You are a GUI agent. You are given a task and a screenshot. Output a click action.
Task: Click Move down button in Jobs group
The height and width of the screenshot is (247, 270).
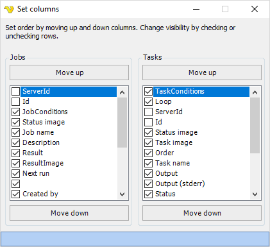click(x=69, y=213)
